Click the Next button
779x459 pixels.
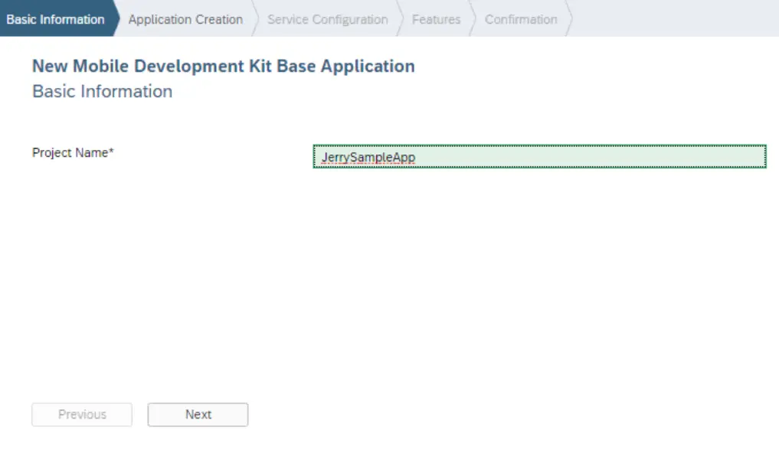tap(198, 415)
